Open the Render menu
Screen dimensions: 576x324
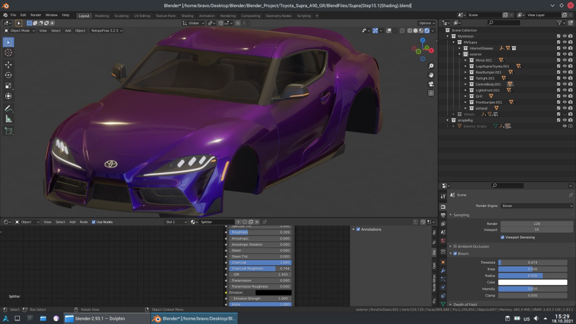point(36,15)
